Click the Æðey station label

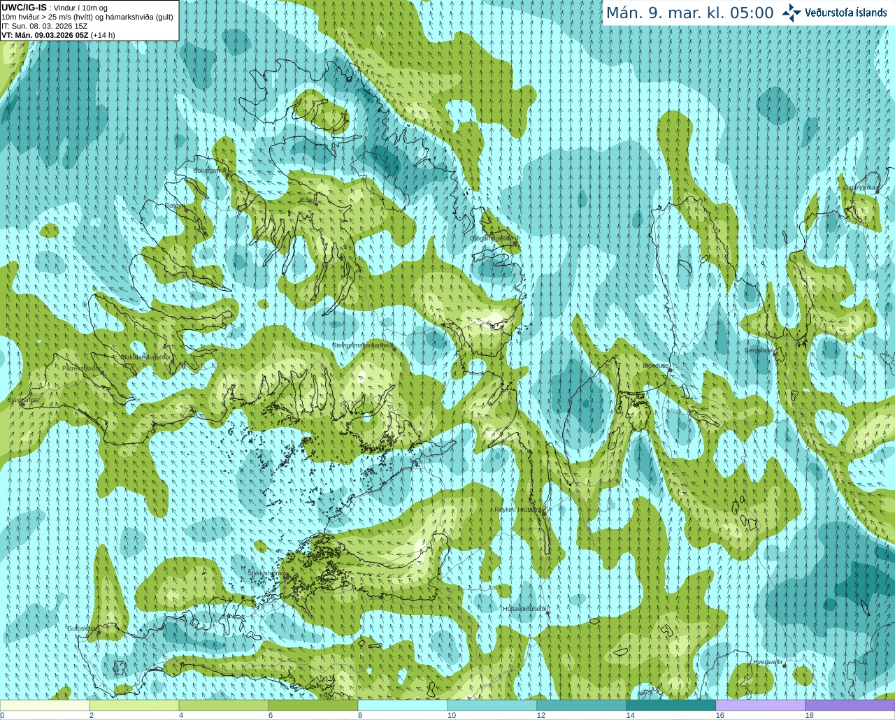(x=307, y=199)
